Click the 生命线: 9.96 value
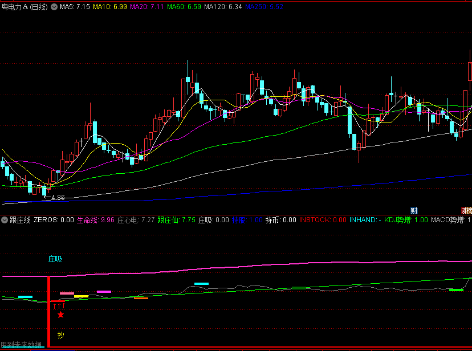This screenshot has height=351, width=472. 96,220
